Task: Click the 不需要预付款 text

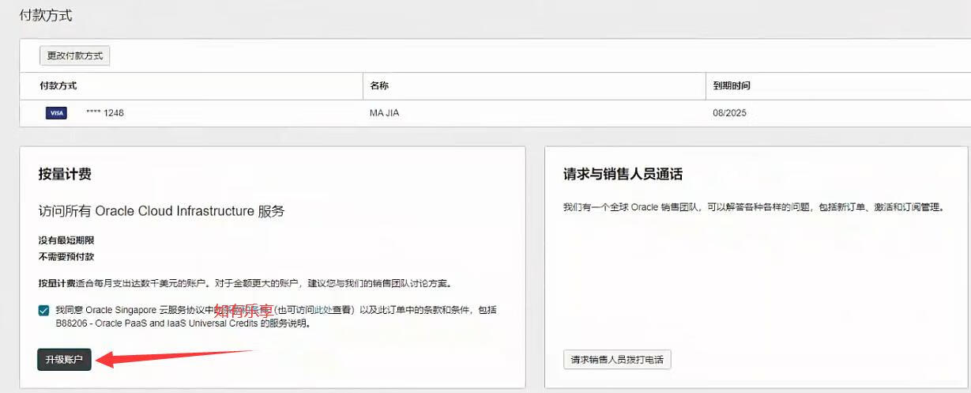Action: [66, 257]
